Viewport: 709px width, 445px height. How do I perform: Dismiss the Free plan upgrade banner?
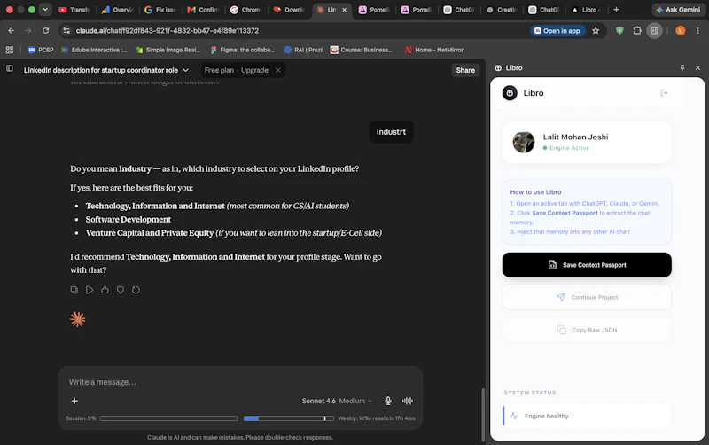coord(278,70)
